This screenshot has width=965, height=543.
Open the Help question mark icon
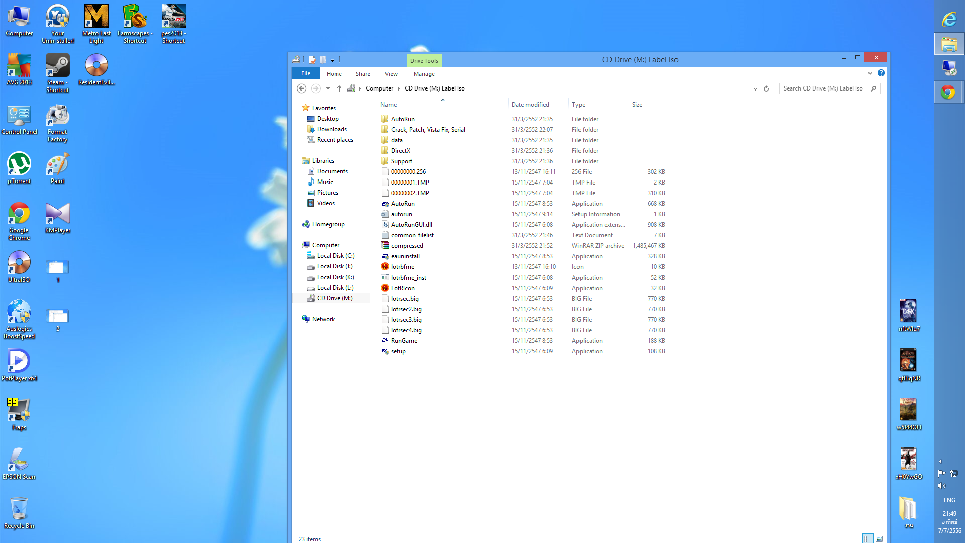(881, 73)
